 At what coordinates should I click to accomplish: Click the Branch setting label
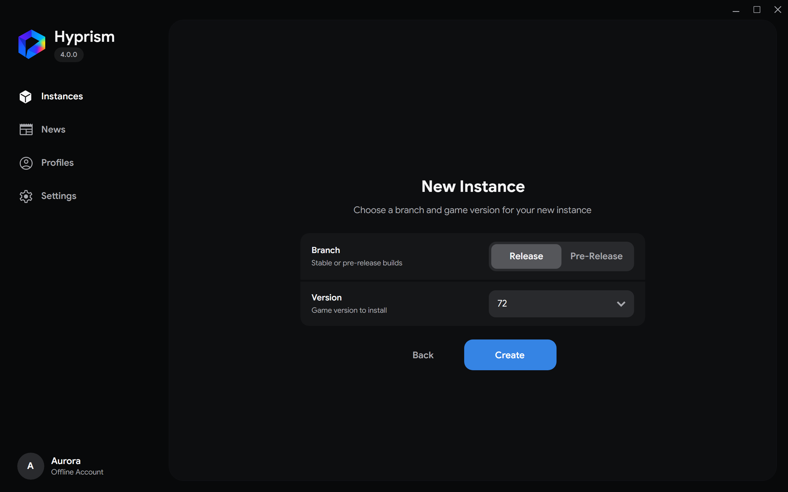326,250
